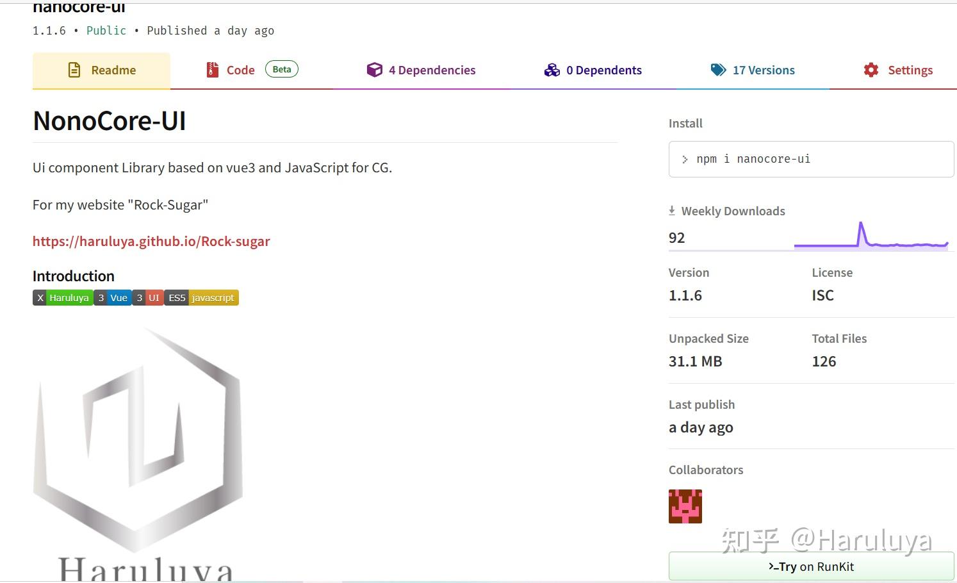
Task: Click the Haruluya hexagon logo image
Action: [x=138, y=442]
